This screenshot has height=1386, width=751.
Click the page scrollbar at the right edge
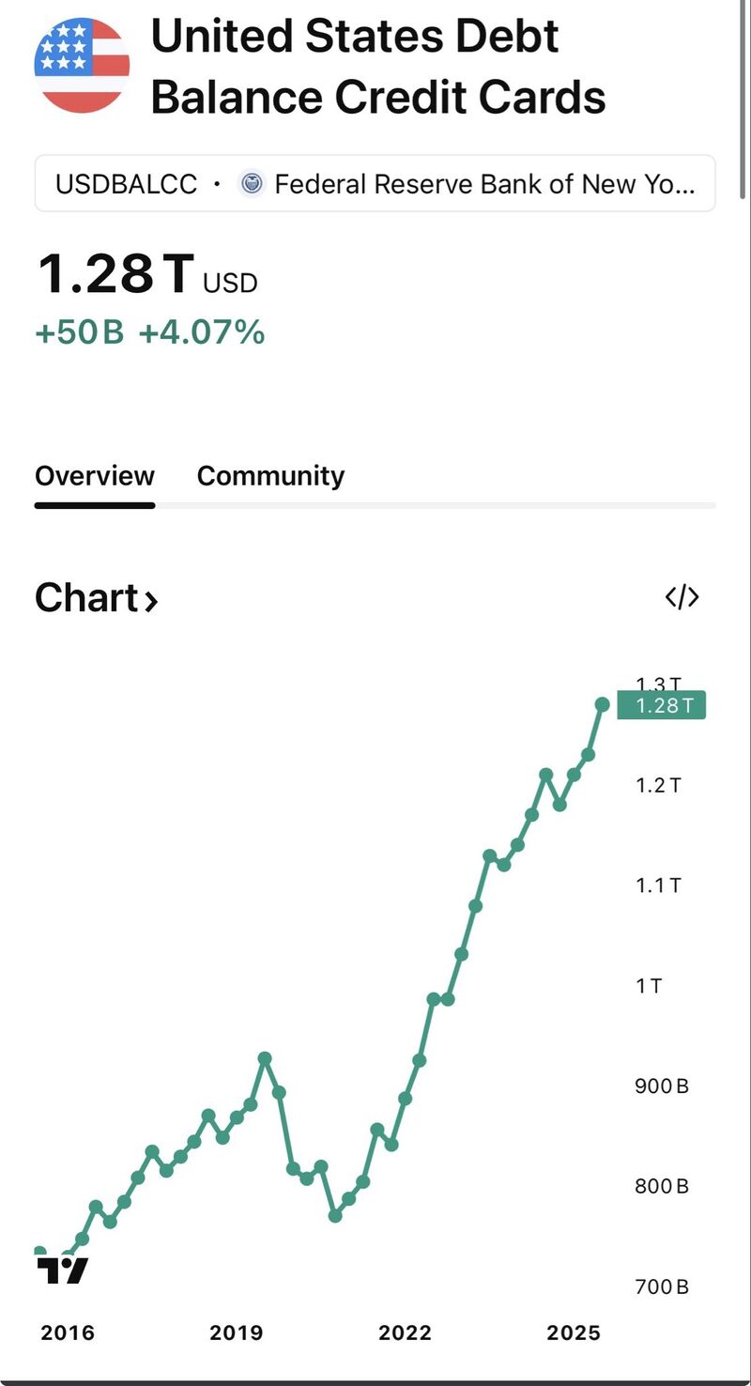[x=744, y=94]
